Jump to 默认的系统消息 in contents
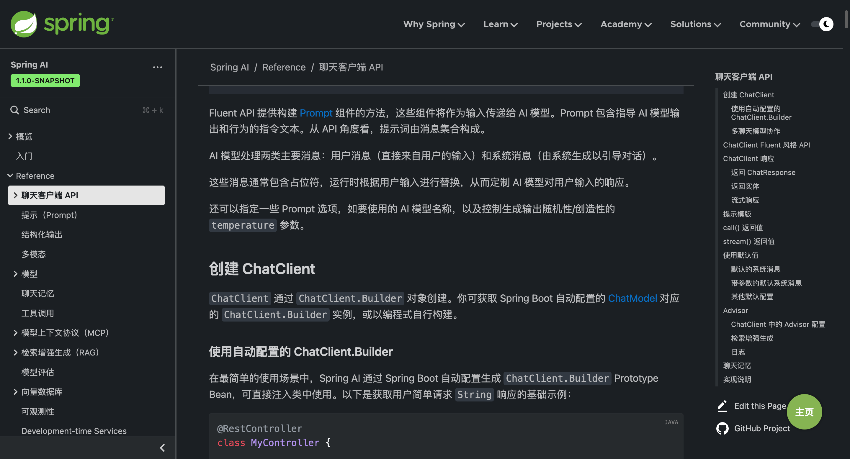This screenshot has width=850, height=459. pos(756,269)
